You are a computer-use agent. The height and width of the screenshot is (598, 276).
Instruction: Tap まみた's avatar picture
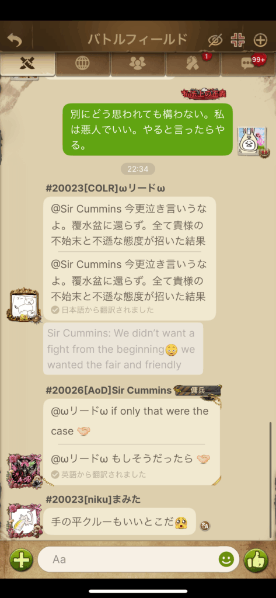point(24,520)
